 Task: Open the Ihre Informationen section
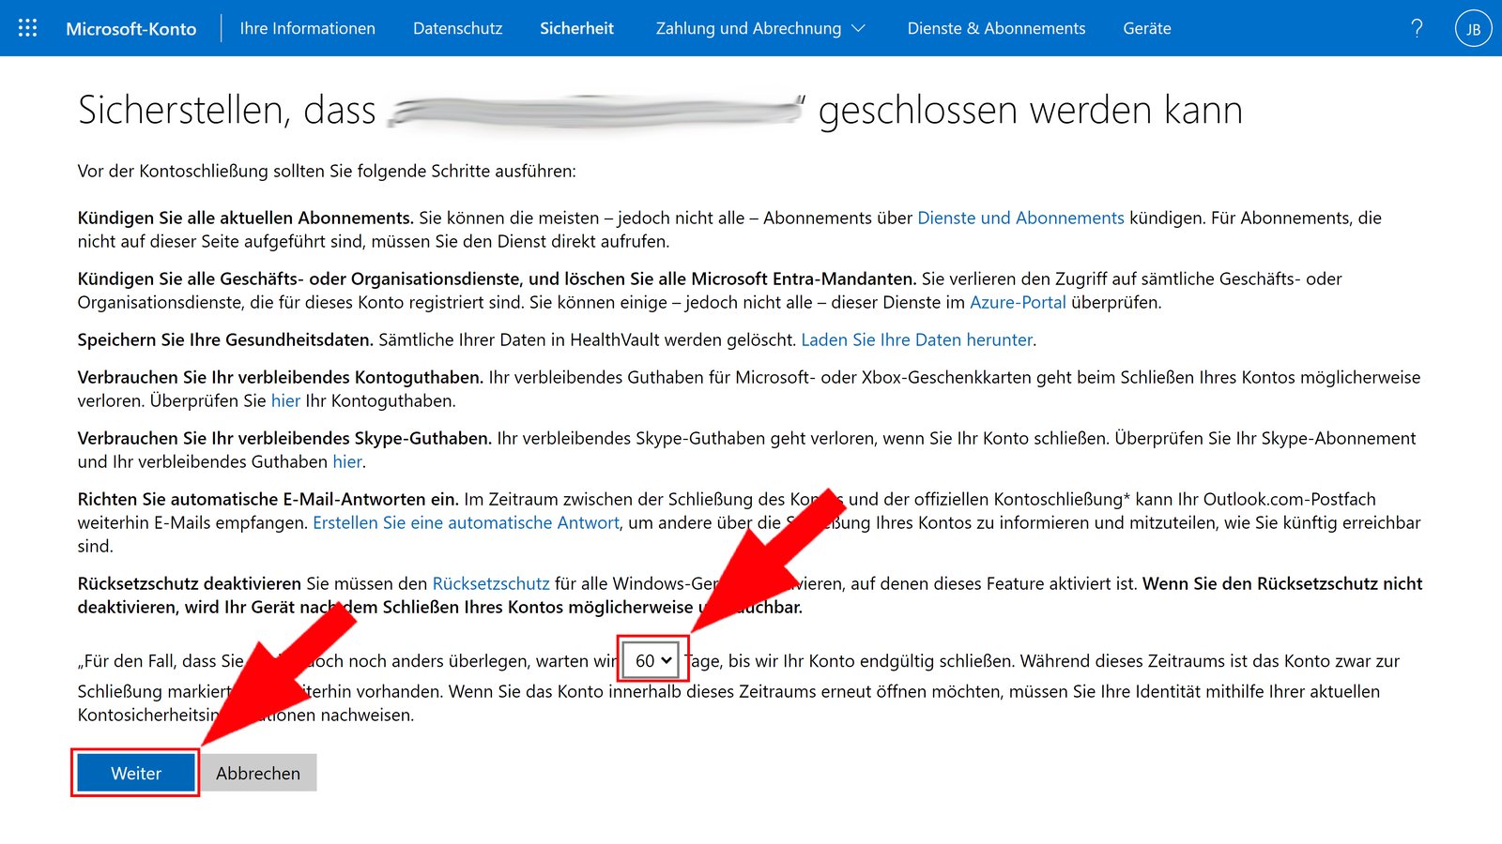point(306,28)
